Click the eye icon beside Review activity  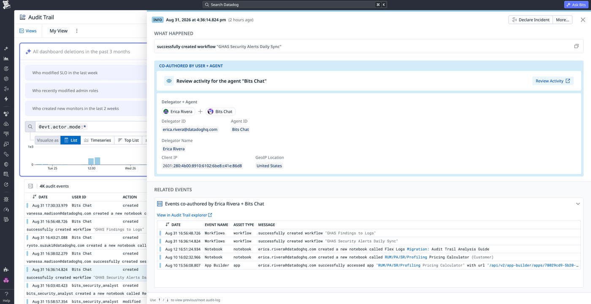(169, 81)
